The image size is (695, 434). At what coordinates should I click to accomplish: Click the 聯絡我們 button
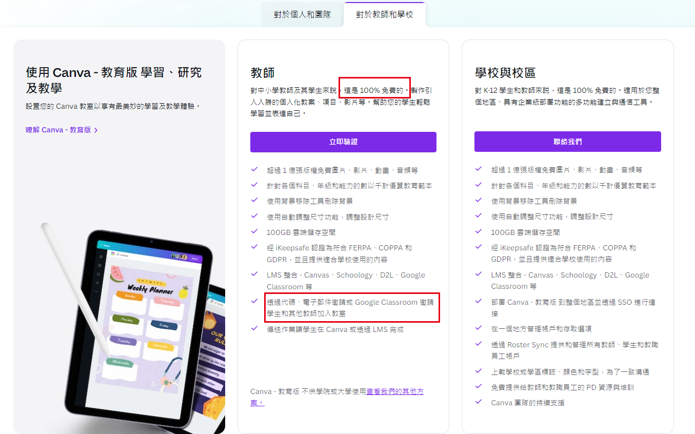(568, 142)
